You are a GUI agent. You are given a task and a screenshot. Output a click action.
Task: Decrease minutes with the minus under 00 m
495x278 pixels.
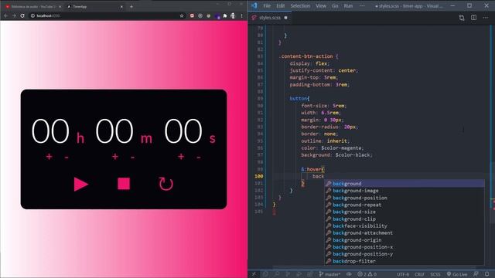(x=132, y=157)
